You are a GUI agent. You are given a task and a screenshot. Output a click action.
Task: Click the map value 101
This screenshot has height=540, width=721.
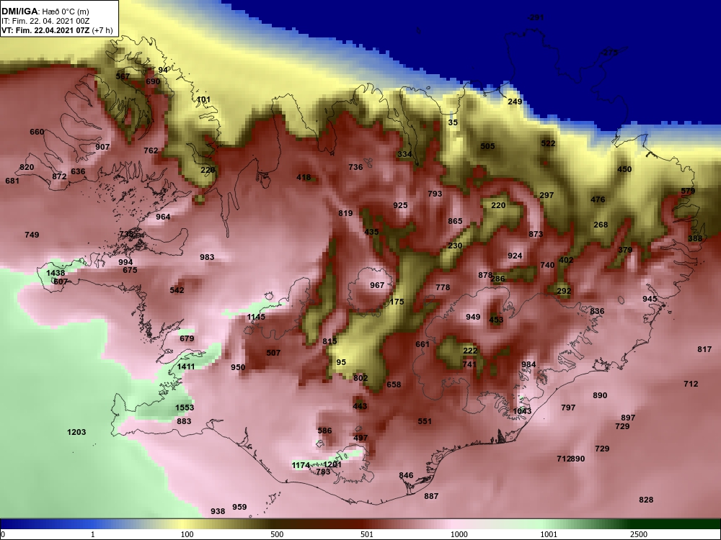203,99
